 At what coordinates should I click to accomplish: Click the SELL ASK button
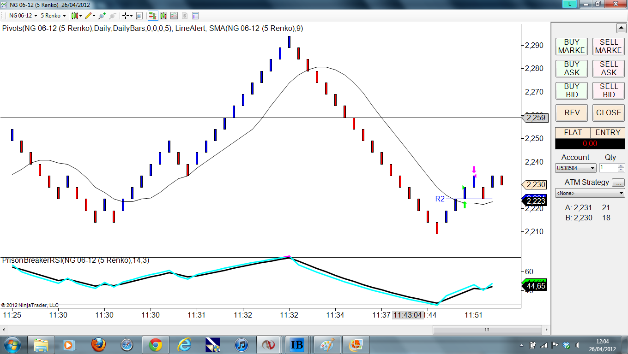click(609, 68)
